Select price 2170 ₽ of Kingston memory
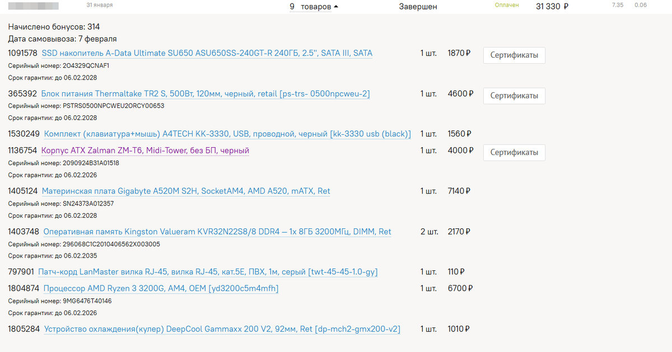Screen dimensions: 672x352 tap(459, 231)
